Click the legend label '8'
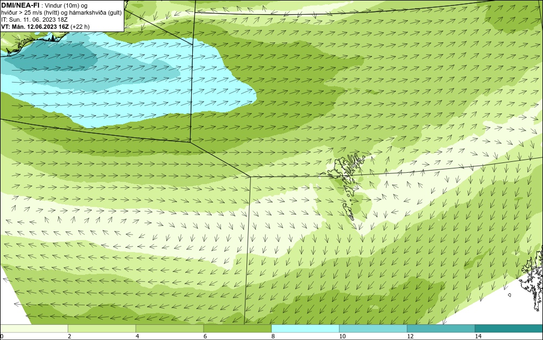This screenshot has width=543, height=340. click(x=273, y=336)
